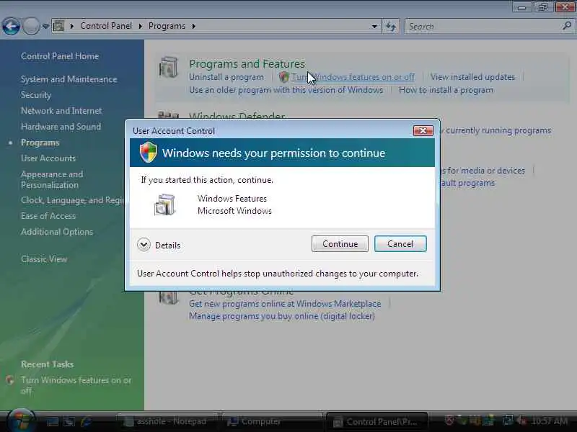Launch Internet Explorer from quick launch

[86, 421]
